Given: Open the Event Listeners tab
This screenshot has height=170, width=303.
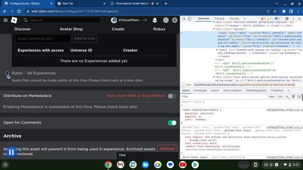Looking at the screenshot, I should click(232, 91).
